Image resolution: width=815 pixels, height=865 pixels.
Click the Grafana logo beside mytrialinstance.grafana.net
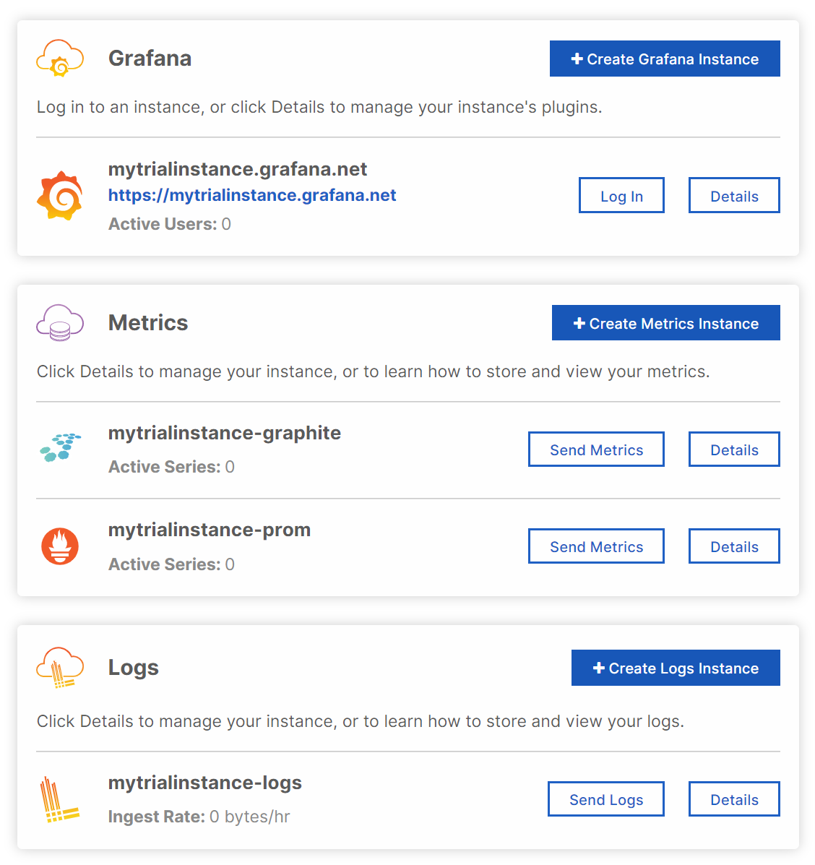point(60,196)
